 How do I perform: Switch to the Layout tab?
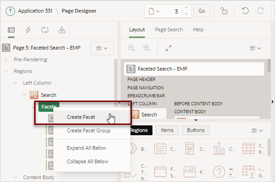coord(137,29)
